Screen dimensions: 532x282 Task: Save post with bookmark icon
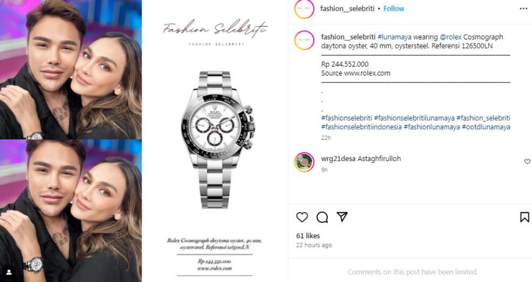[x=525, y=217]
